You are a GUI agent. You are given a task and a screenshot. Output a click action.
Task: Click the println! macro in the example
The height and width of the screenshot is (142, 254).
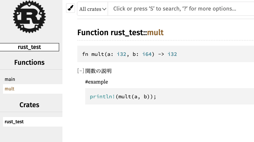pyautogui.click(x=102, y=97)
